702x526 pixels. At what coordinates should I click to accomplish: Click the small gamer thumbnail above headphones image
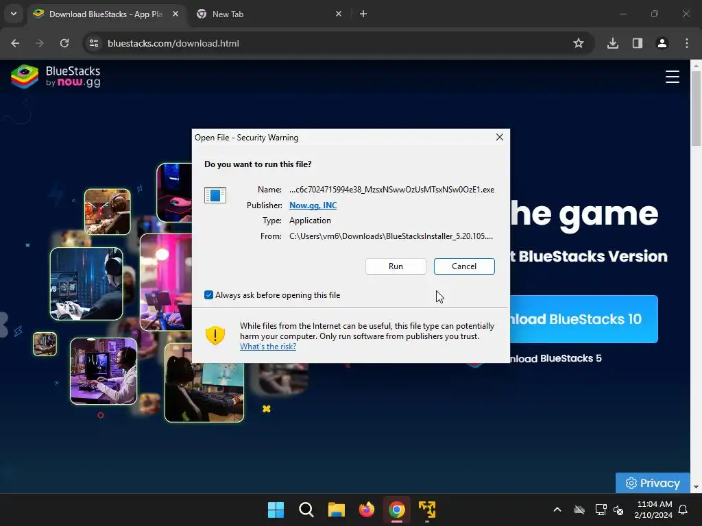pos(108,212)
